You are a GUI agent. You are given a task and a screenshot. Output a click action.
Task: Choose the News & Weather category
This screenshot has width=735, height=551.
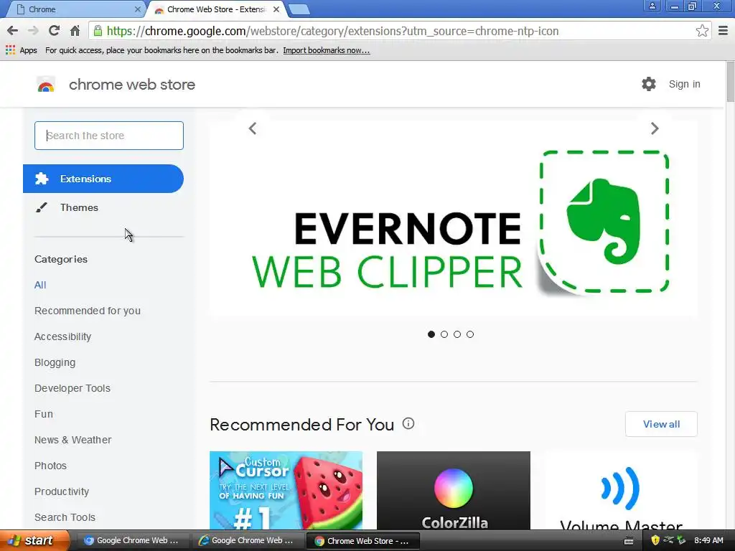click(x=72, y=440)
